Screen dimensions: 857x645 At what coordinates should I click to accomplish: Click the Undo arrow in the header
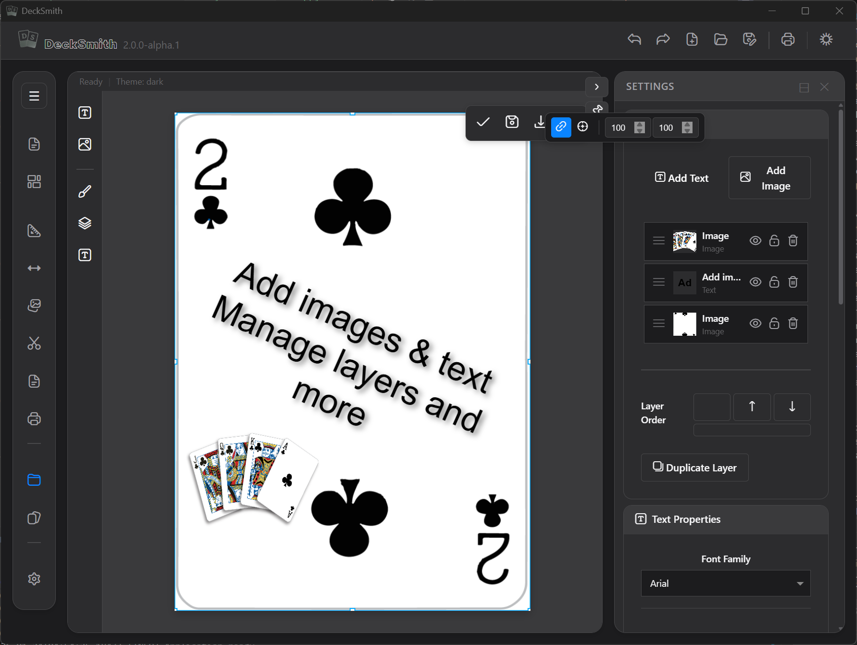pyautogui.click(x=634, y=39)
